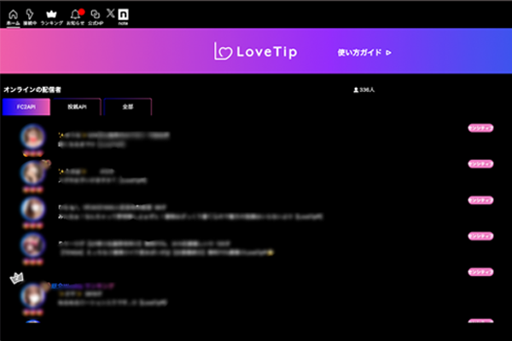
Task: Open the first streamer's title text
Action: point(114,135)
